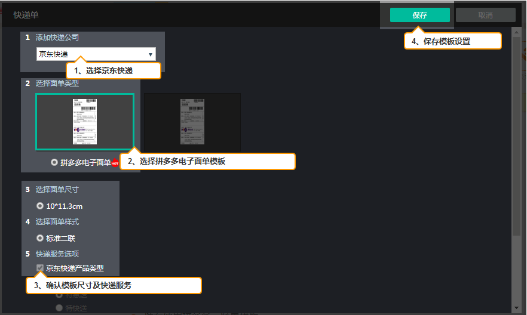This screenshot has height=315, width=527.
Task: Click the green 保存 button
Action: coord(420,15)
